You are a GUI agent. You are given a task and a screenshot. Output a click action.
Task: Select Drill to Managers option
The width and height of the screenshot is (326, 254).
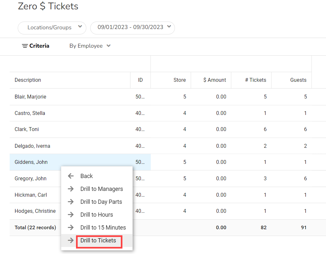tap(101, 189)
